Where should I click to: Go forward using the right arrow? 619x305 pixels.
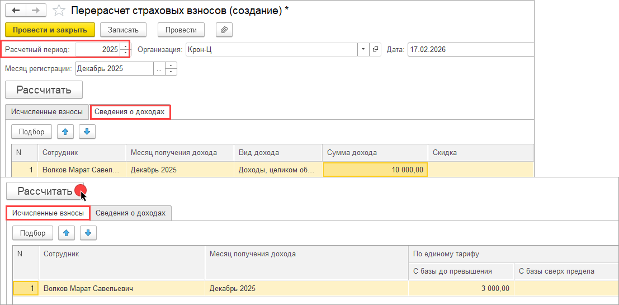[35, 11]
